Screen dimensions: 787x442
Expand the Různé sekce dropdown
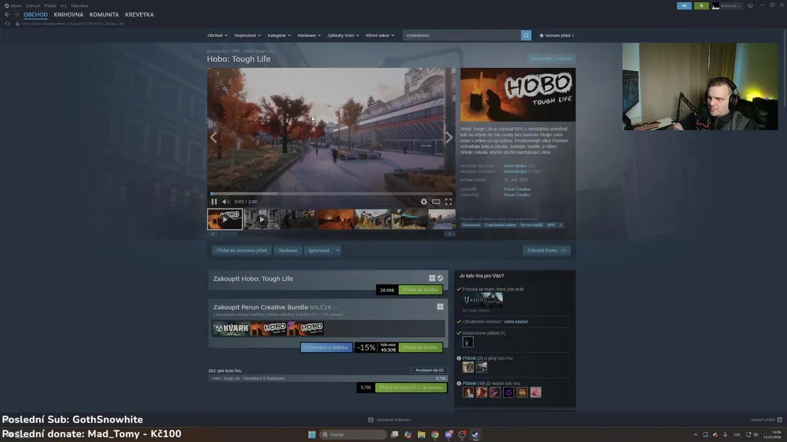point(380,36)
